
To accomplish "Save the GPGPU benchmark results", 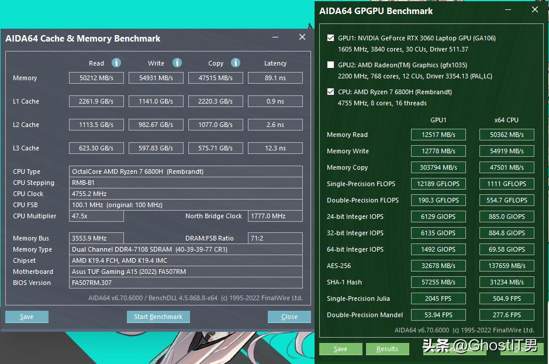I will 340,349.
